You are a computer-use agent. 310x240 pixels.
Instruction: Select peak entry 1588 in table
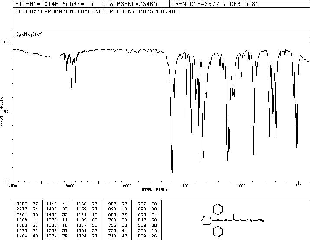click(x=27, y=225)
